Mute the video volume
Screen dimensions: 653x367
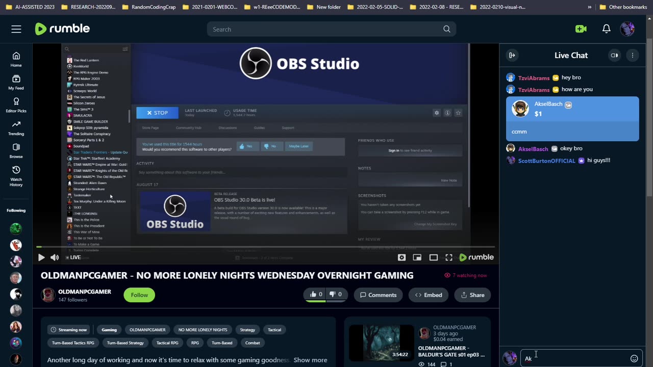click(x=55, y=257)
